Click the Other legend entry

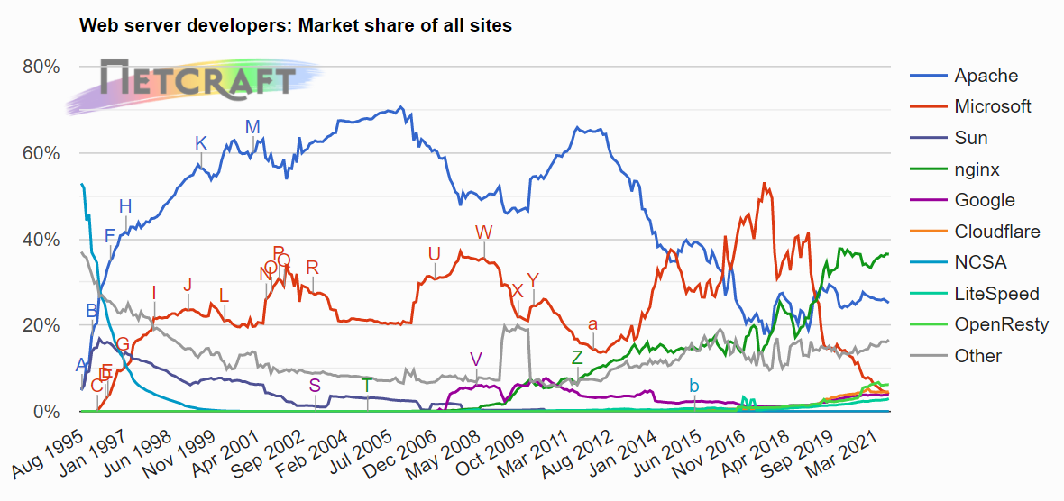(955, 356)
